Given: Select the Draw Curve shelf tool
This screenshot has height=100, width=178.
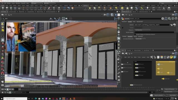Looking at the screenshot, I should pyautogui.click(x=40, y=8).
